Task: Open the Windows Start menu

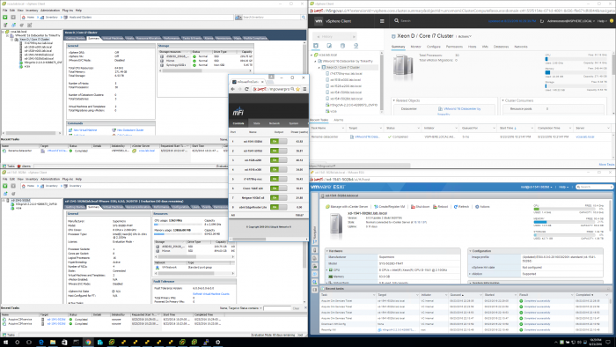Action: [5, 343]
